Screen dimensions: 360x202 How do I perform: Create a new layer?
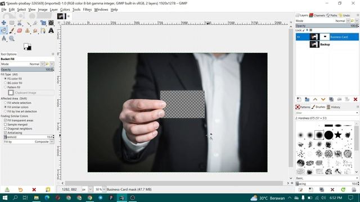click(299, 99)
